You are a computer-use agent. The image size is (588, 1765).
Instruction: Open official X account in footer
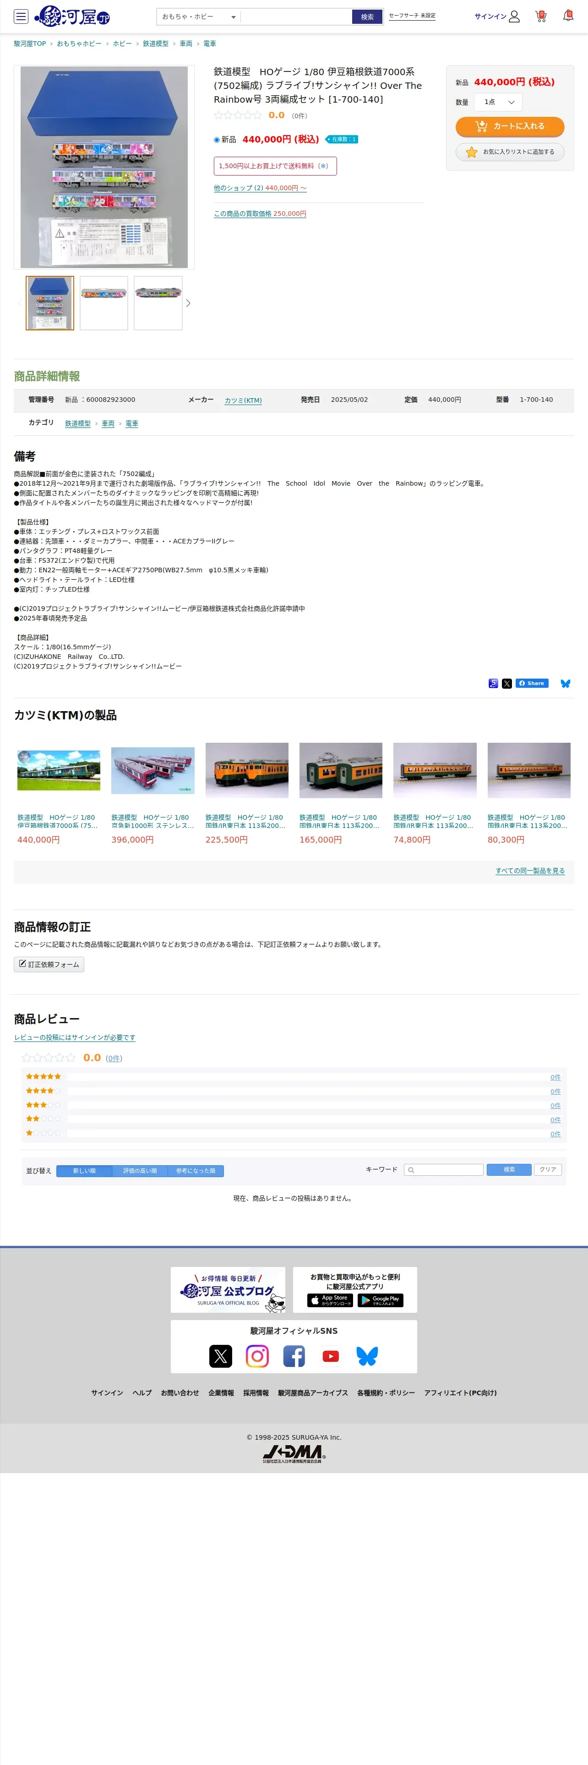[x=220, y=1356]
